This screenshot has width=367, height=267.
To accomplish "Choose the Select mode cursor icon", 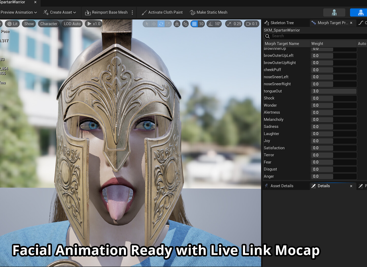I will pos(147,24).
